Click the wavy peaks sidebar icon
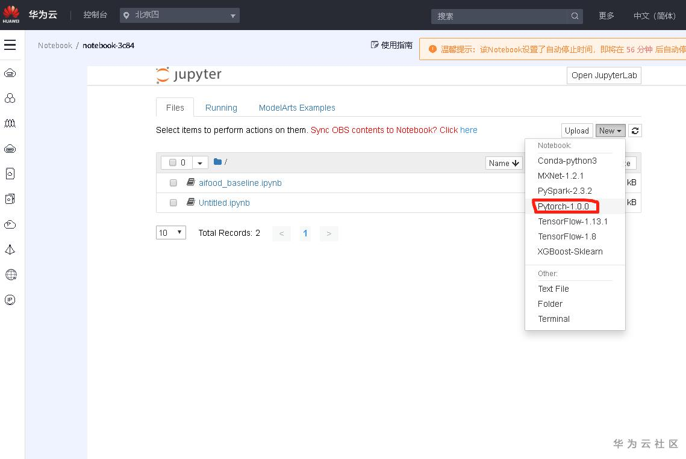Screen dimensions: 686x459 (x=10, y=123)
